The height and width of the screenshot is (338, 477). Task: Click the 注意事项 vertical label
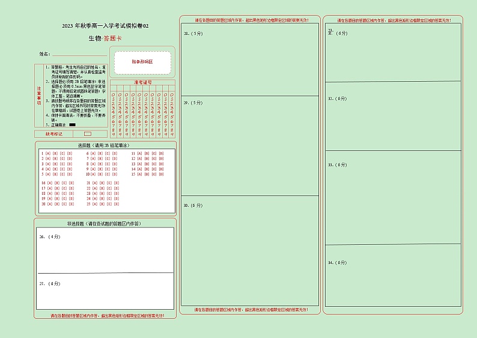pyautogui.click(x=39, y=96)
